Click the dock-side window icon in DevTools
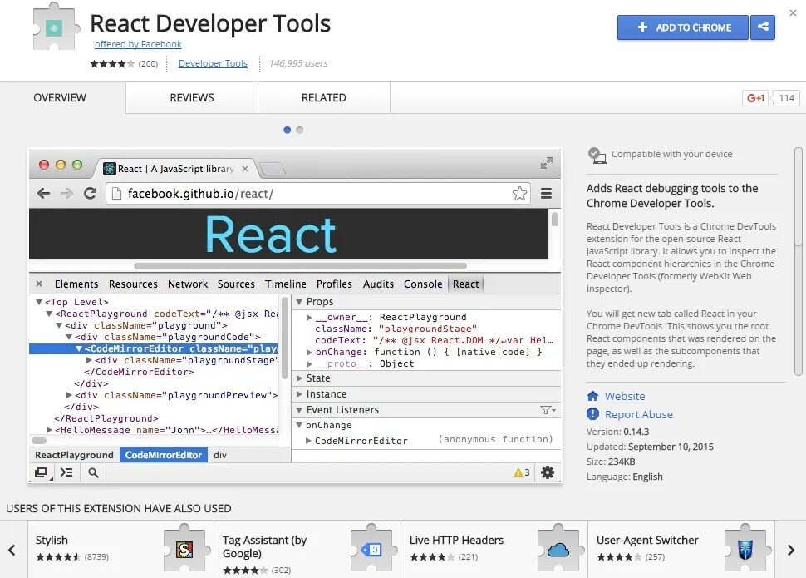The image size is (806, 578). [41, 472]
